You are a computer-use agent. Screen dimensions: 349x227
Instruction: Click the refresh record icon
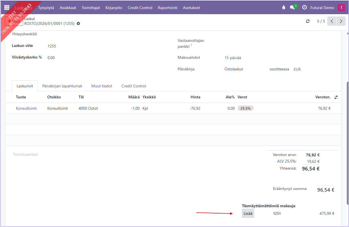308,21
